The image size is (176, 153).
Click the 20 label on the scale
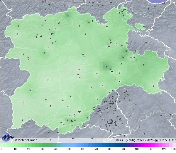pos(29,149)
